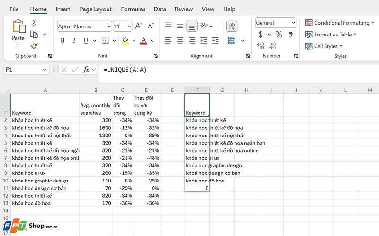The width and height of the screenshot is (379, 236).
Task: Expand the Name Box dropdown arrow
Action: (x=44, y=70)
